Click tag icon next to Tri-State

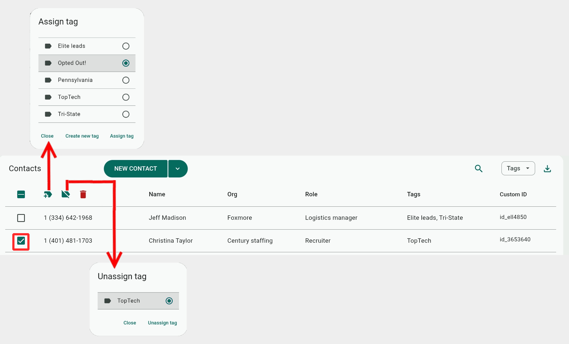[x=48, y=114]
